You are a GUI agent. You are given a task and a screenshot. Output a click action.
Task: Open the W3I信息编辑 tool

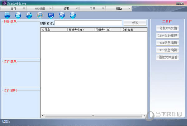click(167, 43)
